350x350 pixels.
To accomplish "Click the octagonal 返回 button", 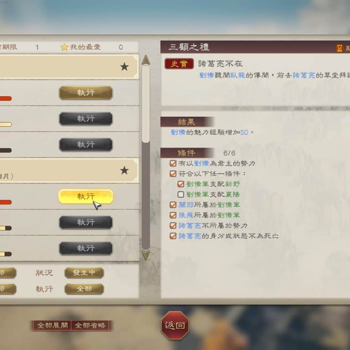I will (x=175, y=325).
